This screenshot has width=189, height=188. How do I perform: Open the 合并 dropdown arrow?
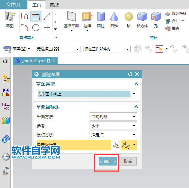coord(183,21)
